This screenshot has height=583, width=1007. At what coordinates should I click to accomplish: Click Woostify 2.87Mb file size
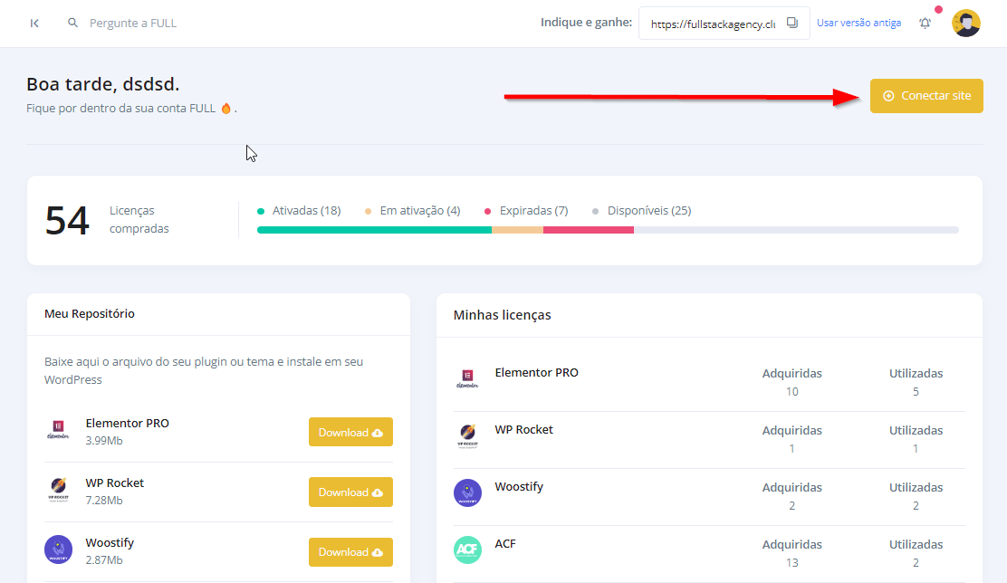[104, 559]
